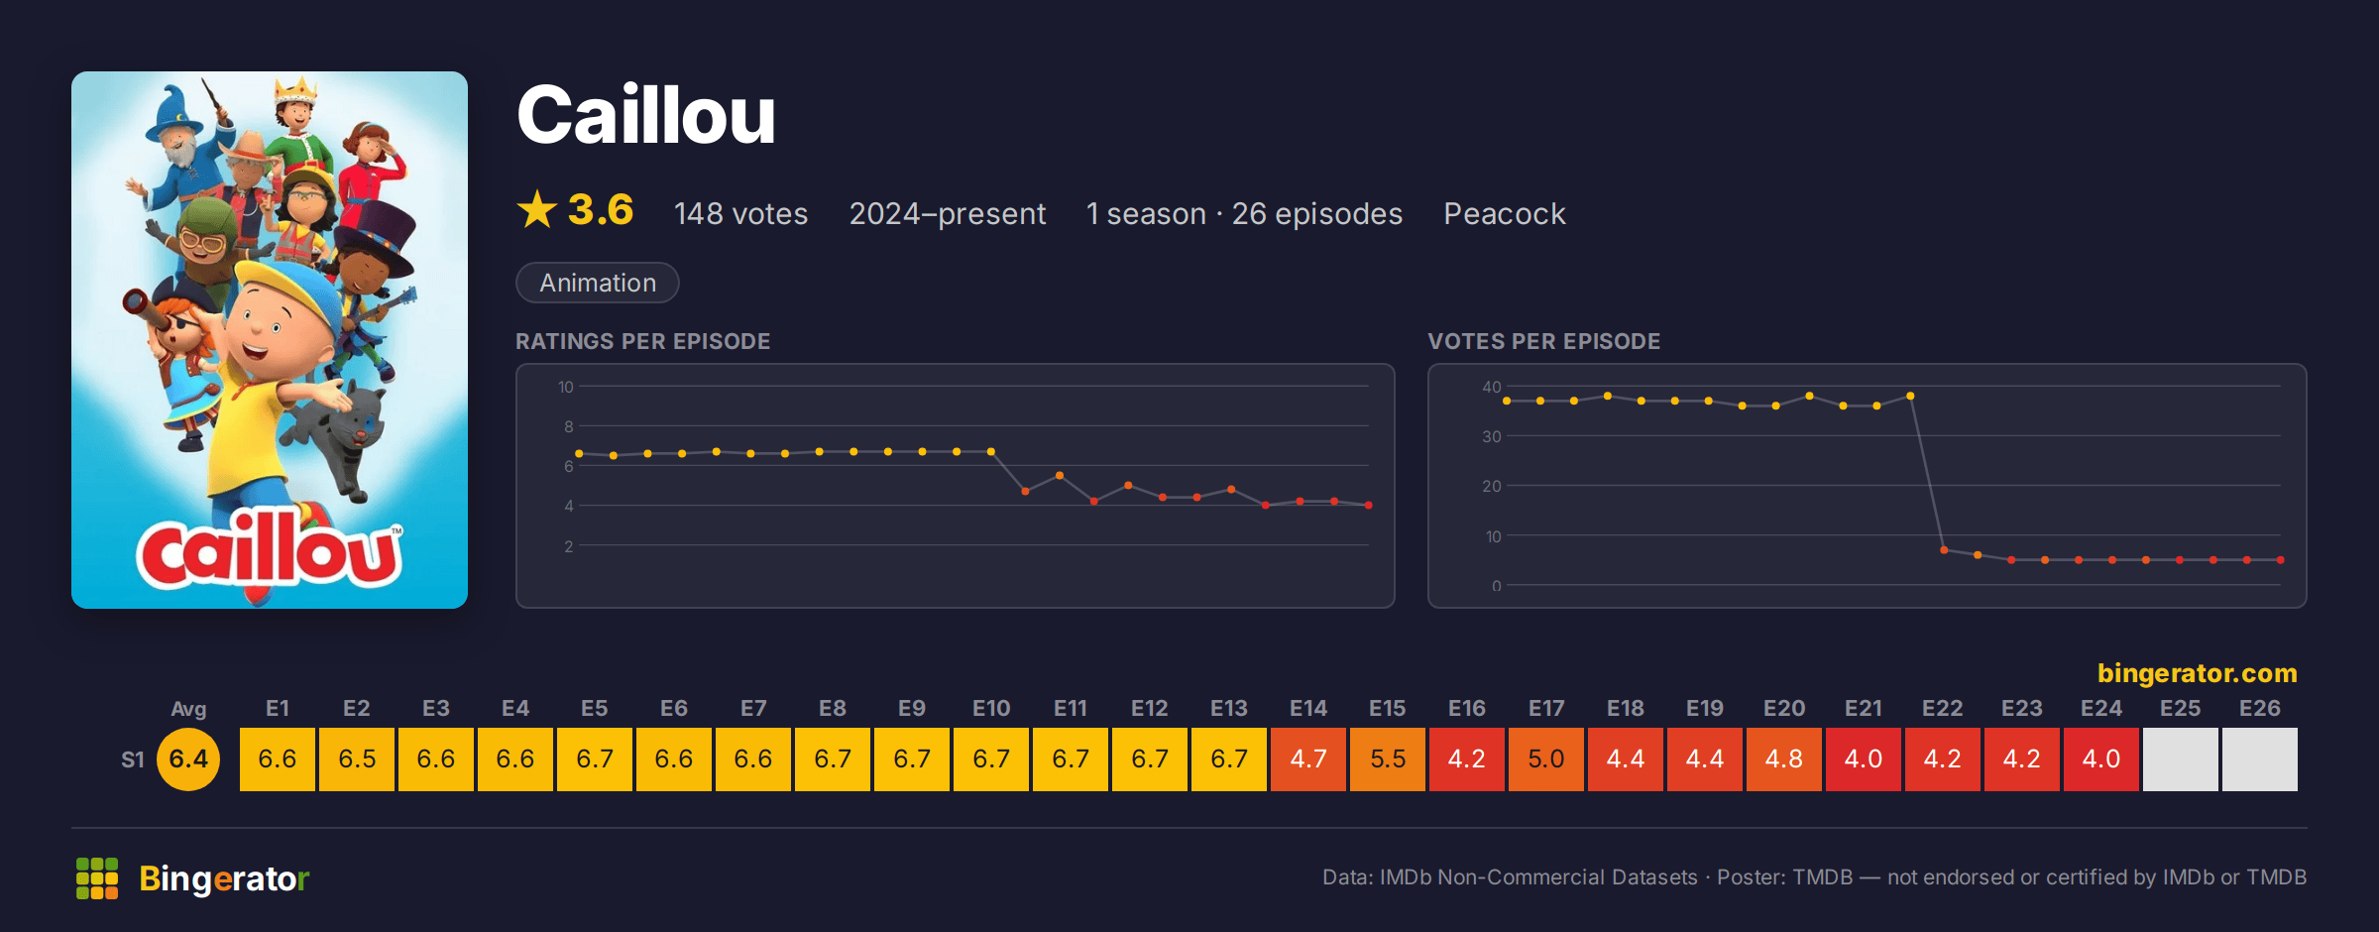Select the E14 rating cell 4.7
The image size is (2379, 932).
pos(1308,759)
